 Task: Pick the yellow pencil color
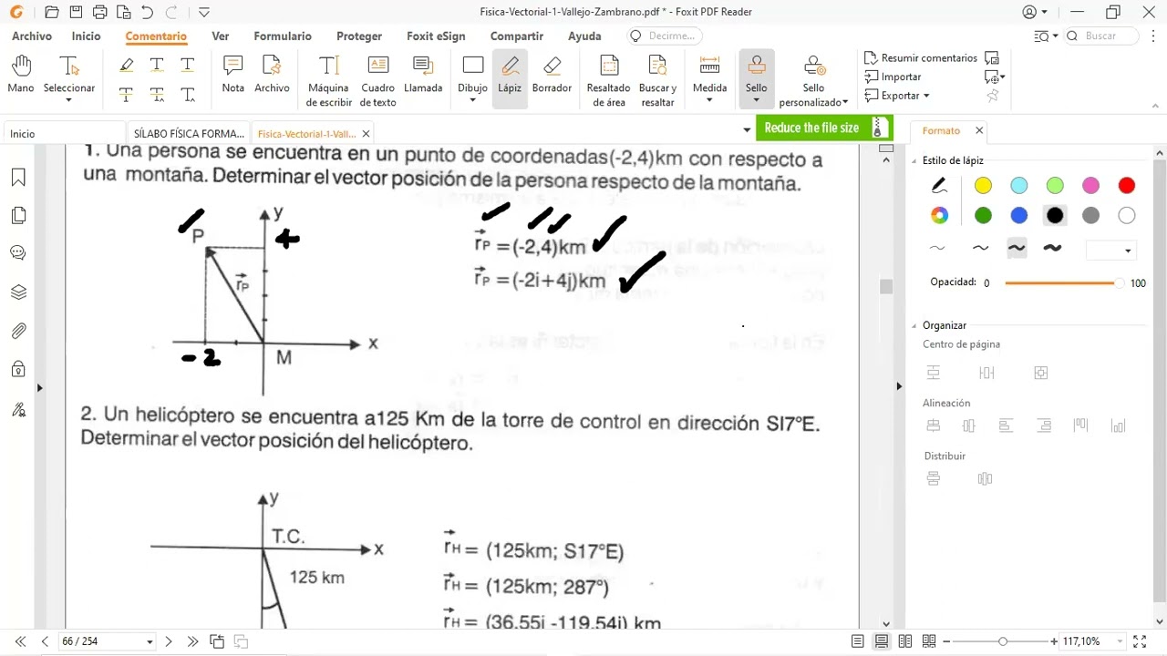pos(983,186)
